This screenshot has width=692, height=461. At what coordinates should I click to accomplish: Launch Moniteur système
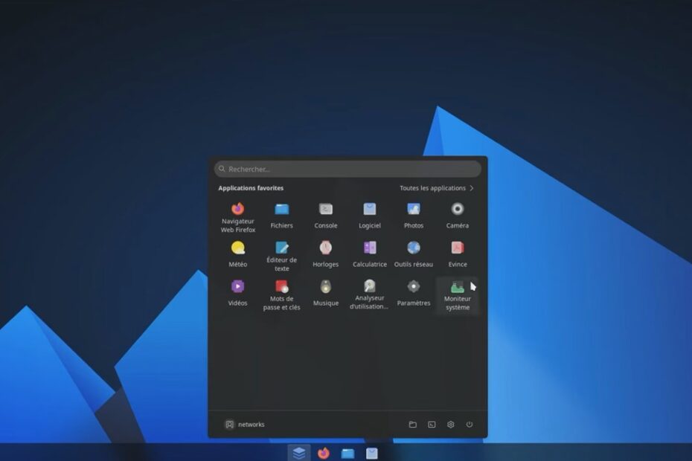(x=458, y=288)
